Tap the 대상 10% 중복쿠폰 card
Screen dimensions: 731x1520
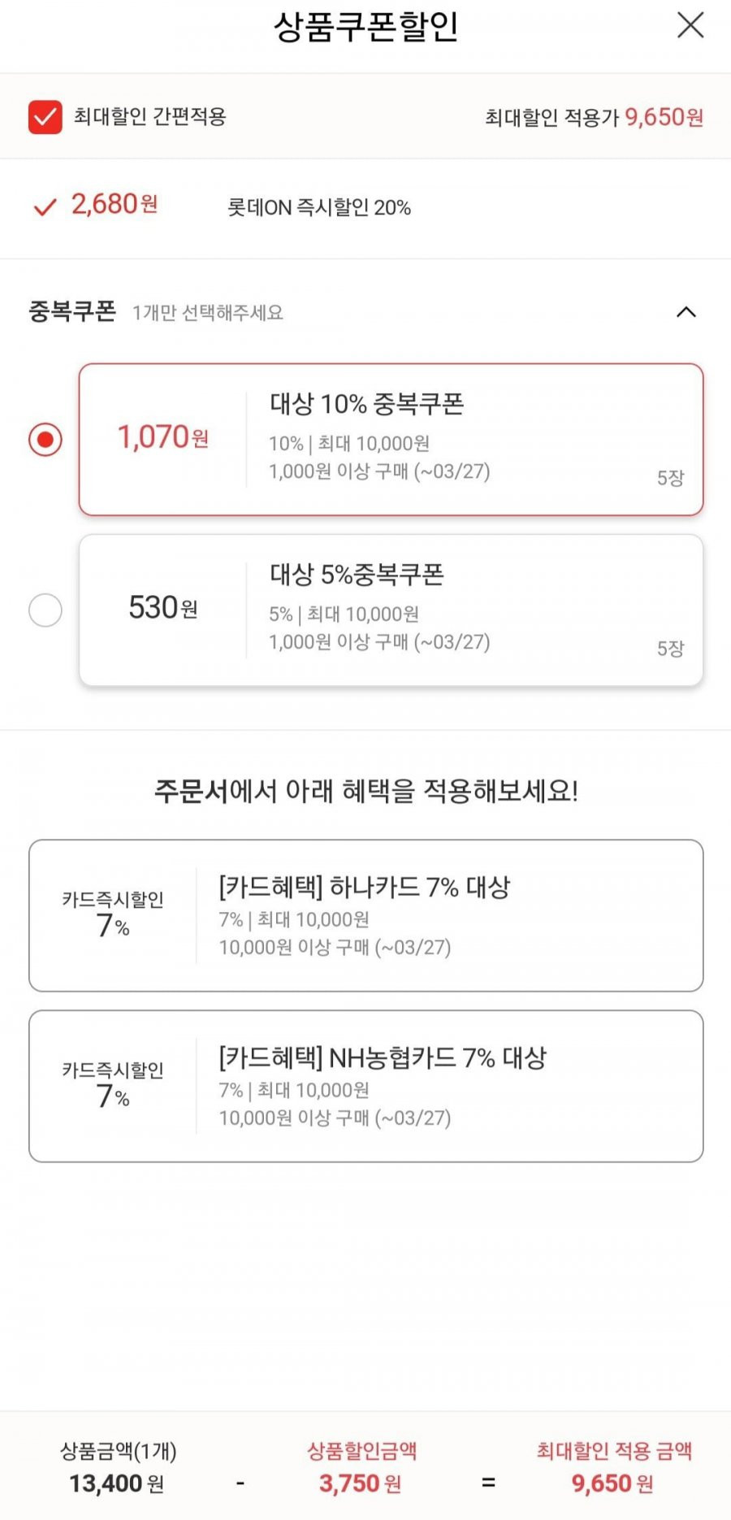pos(391,440)
